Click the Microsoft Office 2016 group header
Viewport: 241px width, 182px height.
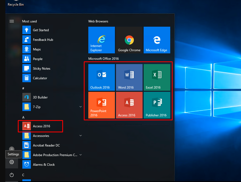point(103,59)
